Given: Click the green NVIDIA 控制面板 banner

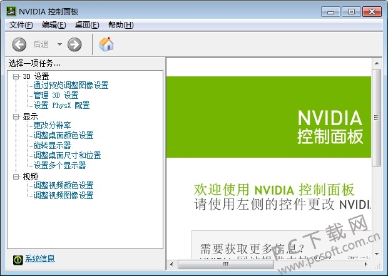Looking at the screenshot, I should 268,117.
